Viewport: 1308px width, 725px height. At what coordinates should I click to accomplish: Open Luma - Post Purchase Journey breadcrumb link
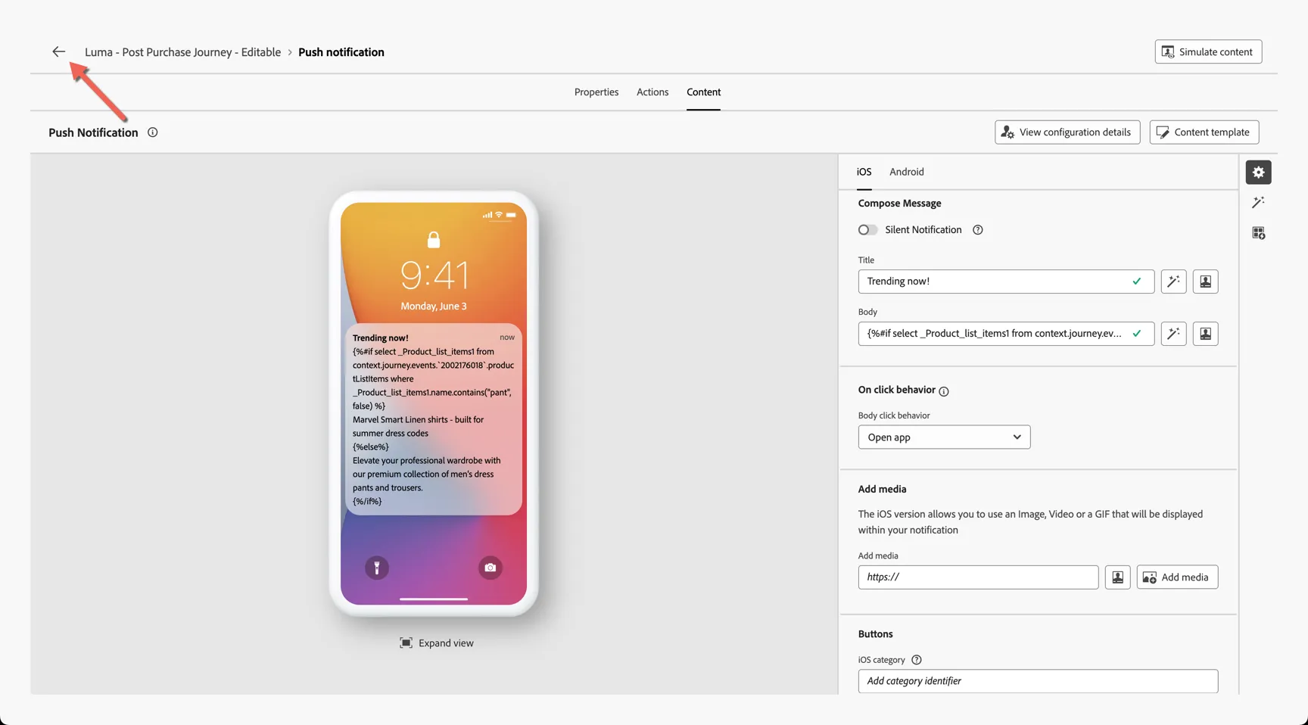pyautogui.click(x=182, y=52)
